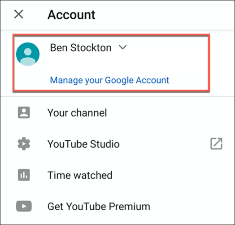The height and width of the screenshot is (225, 235).
Task: Open the Time watched menu entry
Action: (117, 175)
